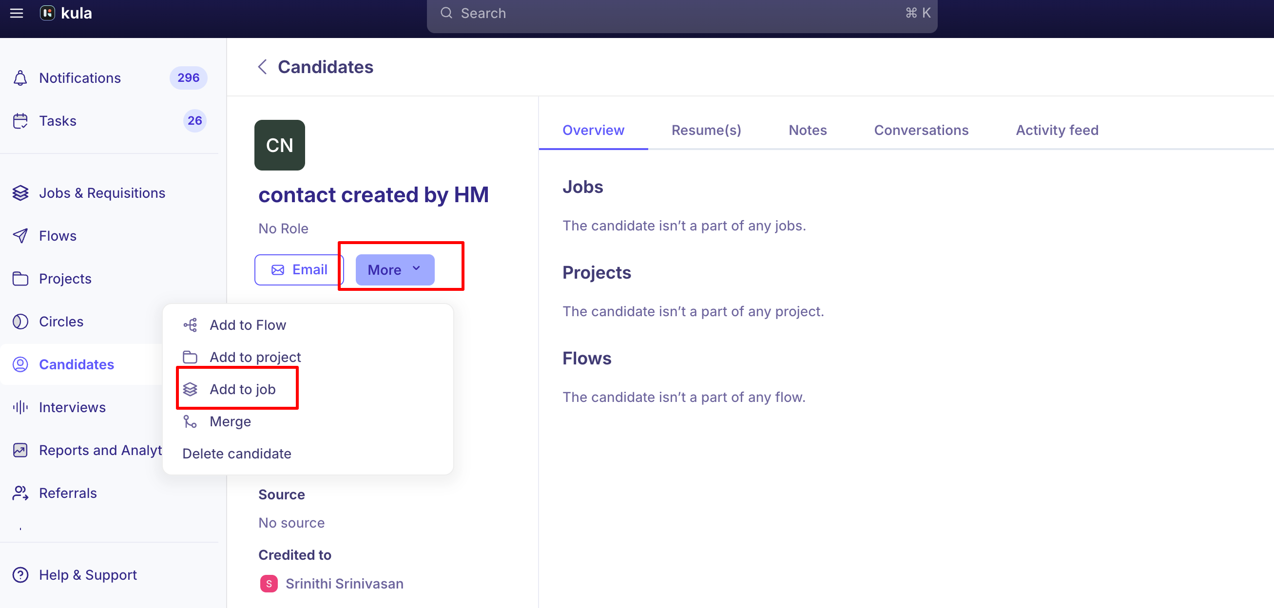Open the Tasks calendar icon

[x=20, y=121]
